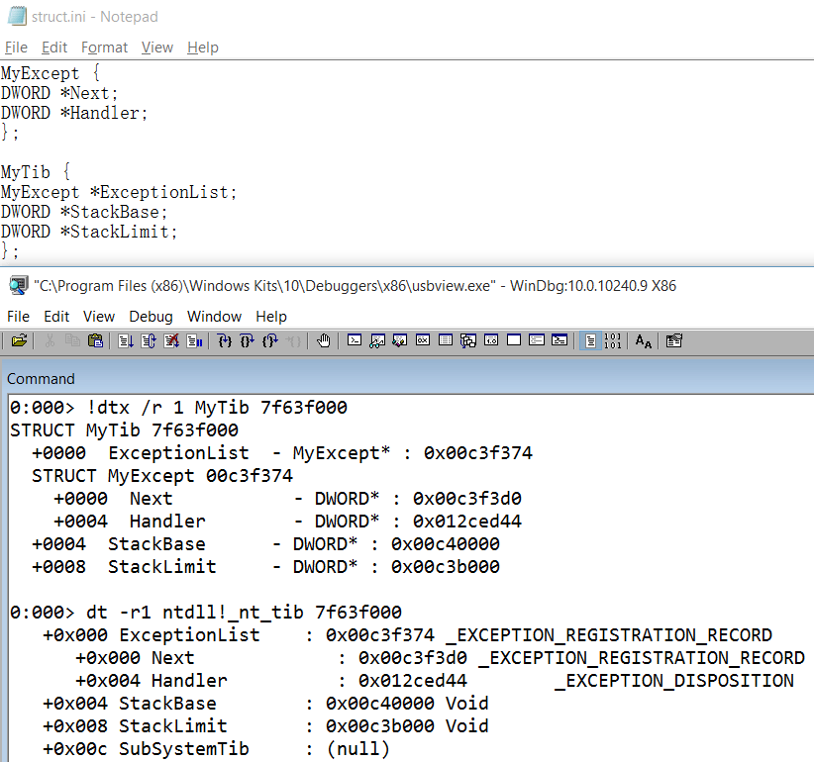Open the Debug menu in WinDbg
The height and width of the screenshot is (762, 814).
point(152,317)
